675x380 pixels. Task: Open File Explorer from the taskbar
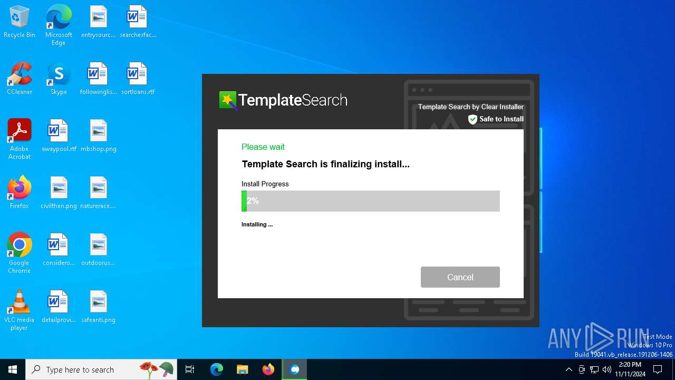coord(242,369)
